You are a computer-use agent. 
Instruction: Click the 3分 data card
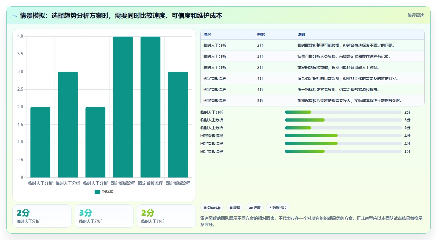tap(104, 216)
